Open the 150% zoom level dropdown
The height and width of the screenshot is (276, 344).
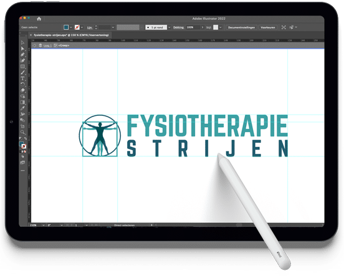tap(43, 225)
